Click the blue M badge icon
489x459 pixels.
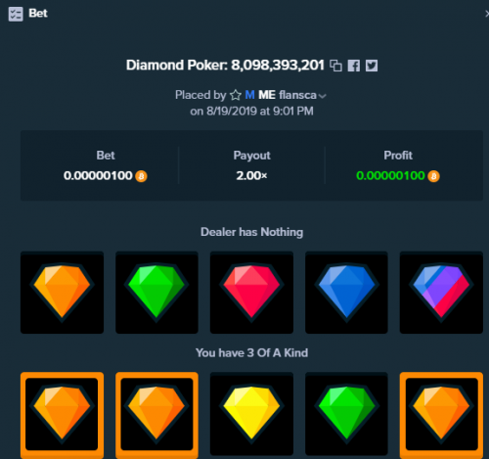(x=249, y=95)
